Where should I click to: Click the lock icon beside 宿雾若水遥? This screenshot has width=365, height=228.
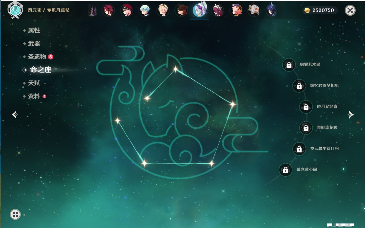tap(289, 65)
